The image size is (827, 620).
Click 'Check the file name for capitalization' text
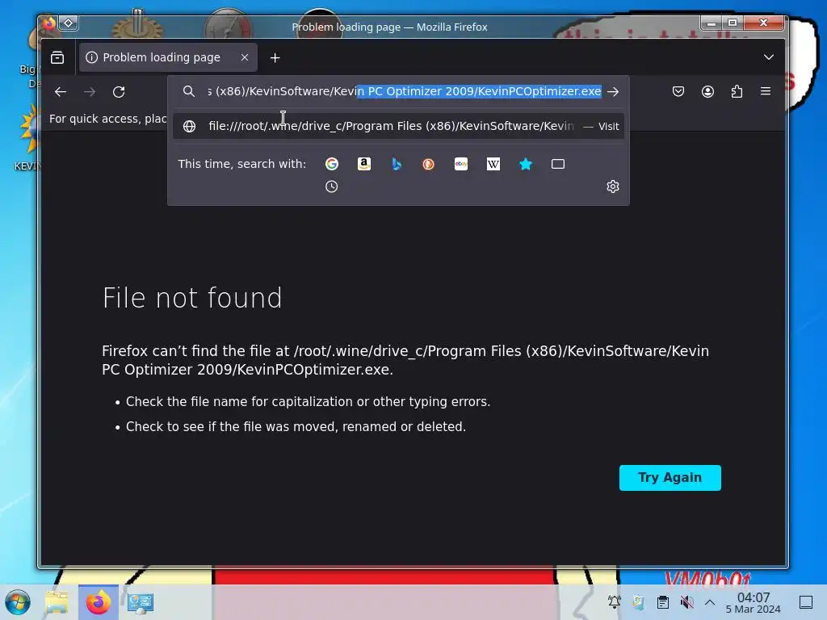(x=308, y=402)
